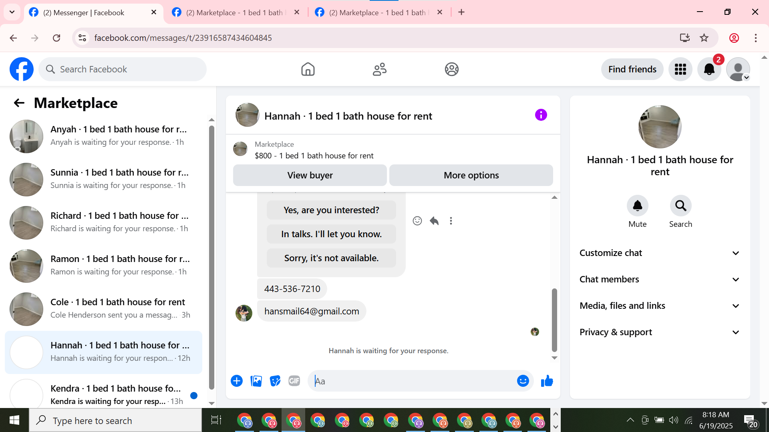The height and width of the screenshot is (432, 769).
Task: Open Chrome profile icon
Action: [x=734, y=38]
